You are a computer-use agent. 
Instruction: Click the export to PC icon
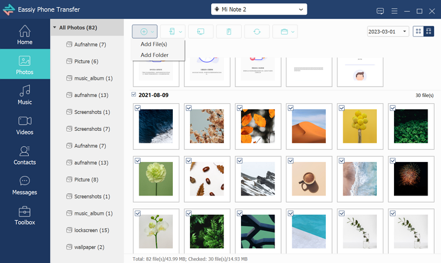point(201,32)
